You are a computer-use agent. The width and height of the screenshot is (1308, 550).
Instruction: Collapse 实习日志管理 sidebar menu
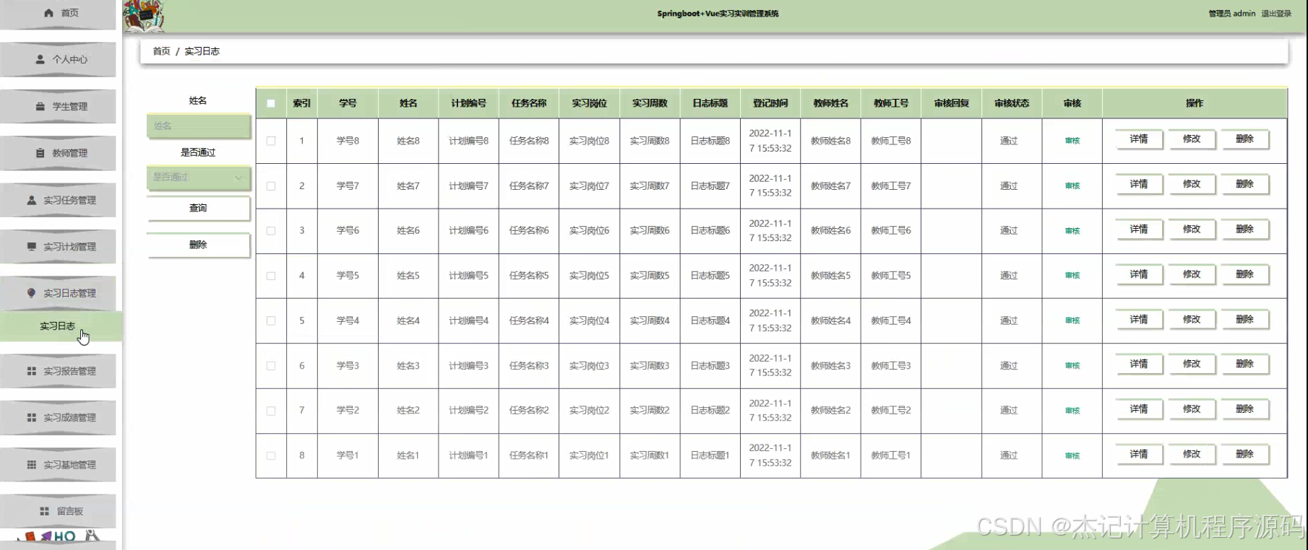click(58, 293)
